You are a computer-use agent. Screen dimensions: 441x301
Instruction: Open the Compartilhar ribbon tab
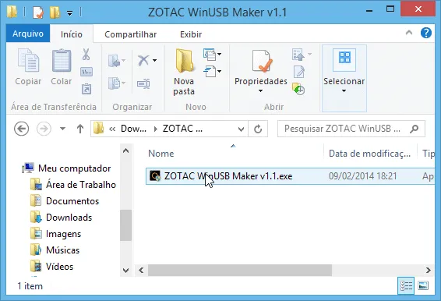[130, 34]
